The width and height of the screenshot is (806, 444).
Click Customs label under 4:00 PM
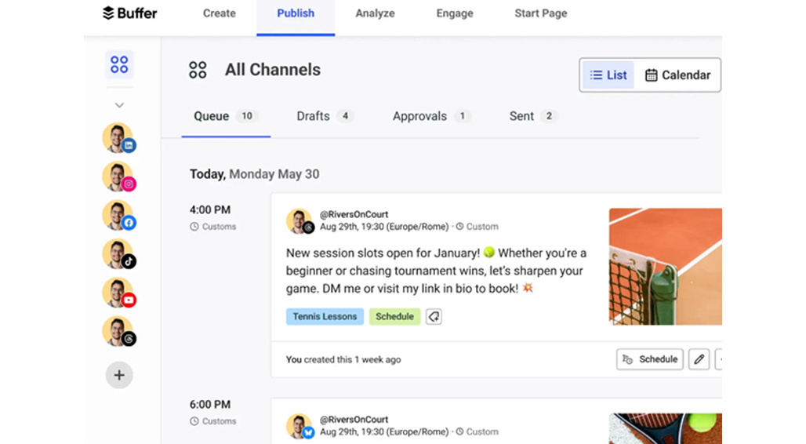point(212,227)
